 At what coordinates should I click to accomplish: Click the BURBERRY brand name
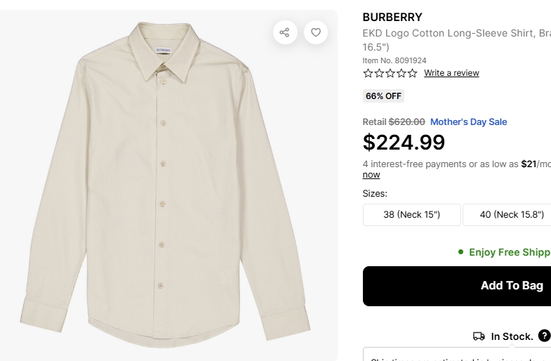coord(392,17)
